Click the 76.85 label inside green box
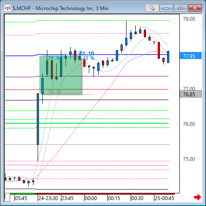 [55, 92]
